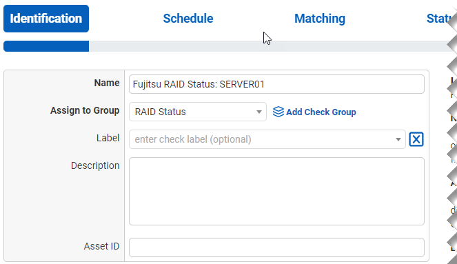Open the partially visible Status tab

pos(440,19)
